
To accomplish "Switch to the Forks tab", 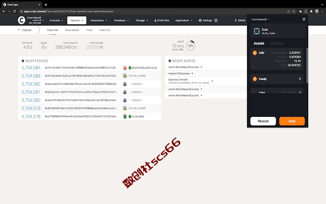I will point(89,30).
